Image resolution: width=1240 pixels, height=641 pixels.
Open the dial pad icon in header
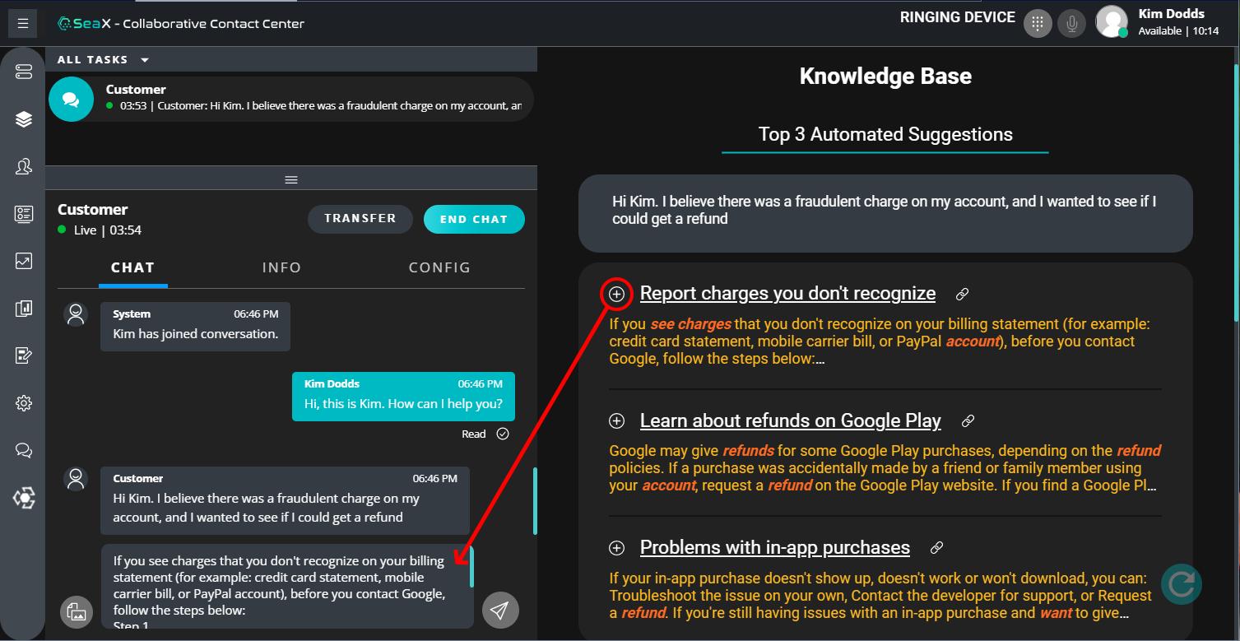[1038, 24]
